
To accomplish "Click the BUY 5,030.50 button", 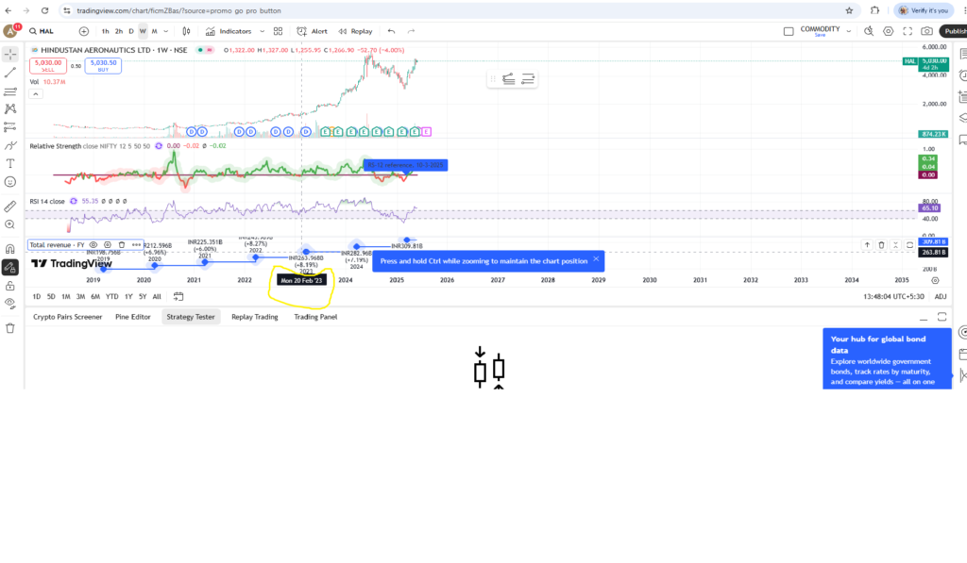I will point(103,65).
